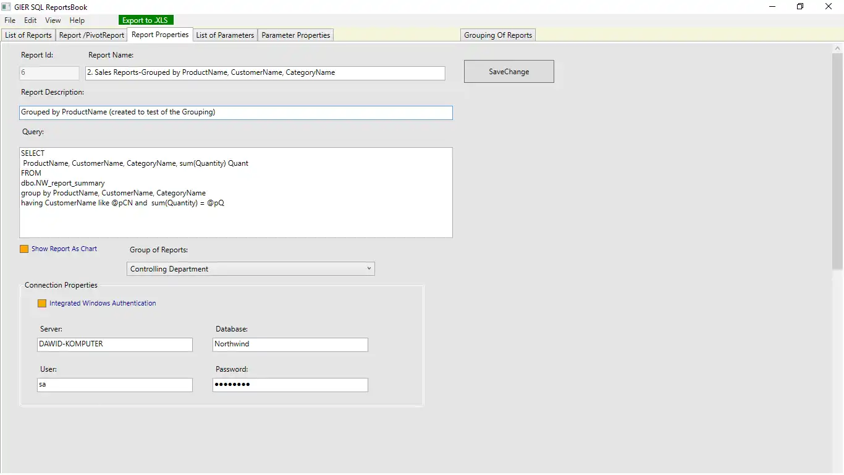Image resolution: width=844 pixels, height=475 pixels.
Task: Click the Report Name text field
Action: [x=265, y=73]
